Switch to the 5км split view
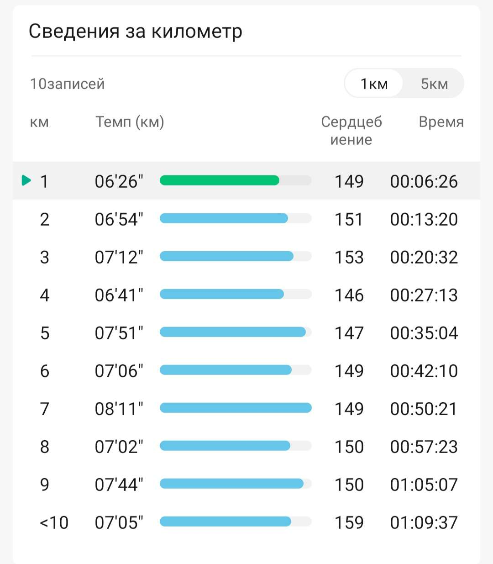This screenshot has width=493, height=564. click(x=434, y=84)
